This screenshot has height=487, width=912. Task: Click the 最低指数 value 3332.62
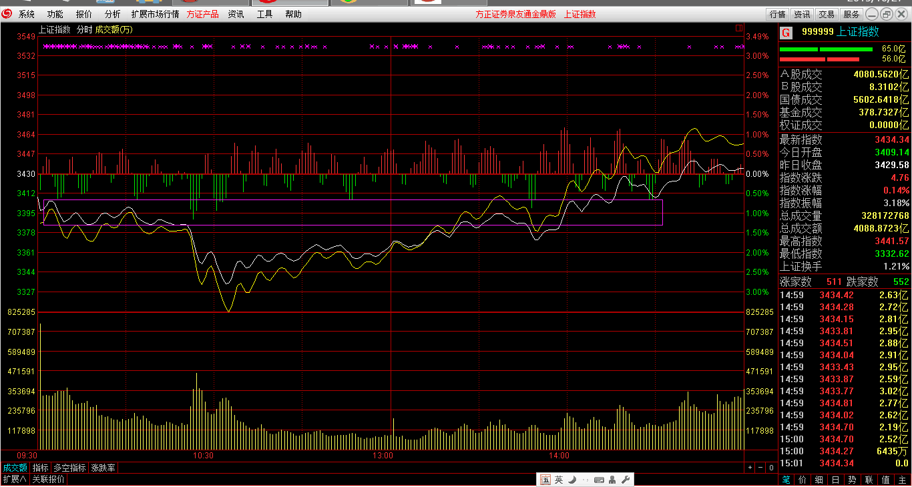click(x=892, y=254)
